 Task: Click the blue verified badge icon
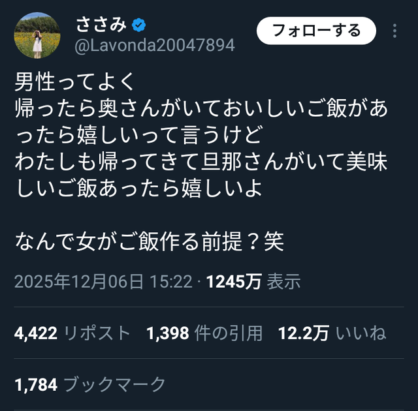138,25
